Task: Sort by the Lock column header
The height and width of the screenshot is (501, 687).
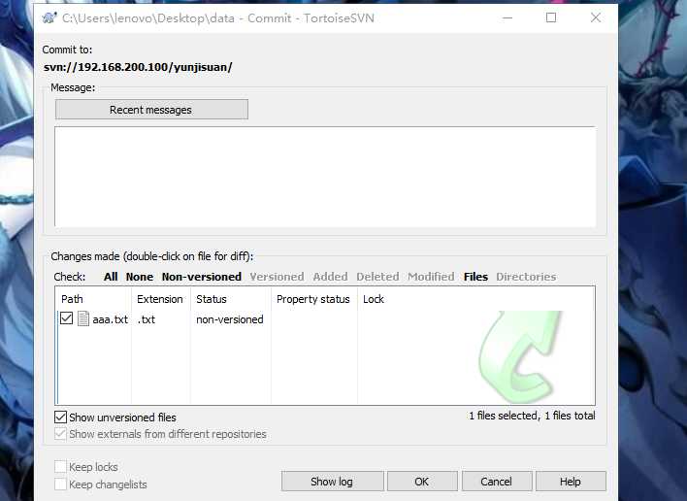Action: pyautogui.click(x=374, y=299)
